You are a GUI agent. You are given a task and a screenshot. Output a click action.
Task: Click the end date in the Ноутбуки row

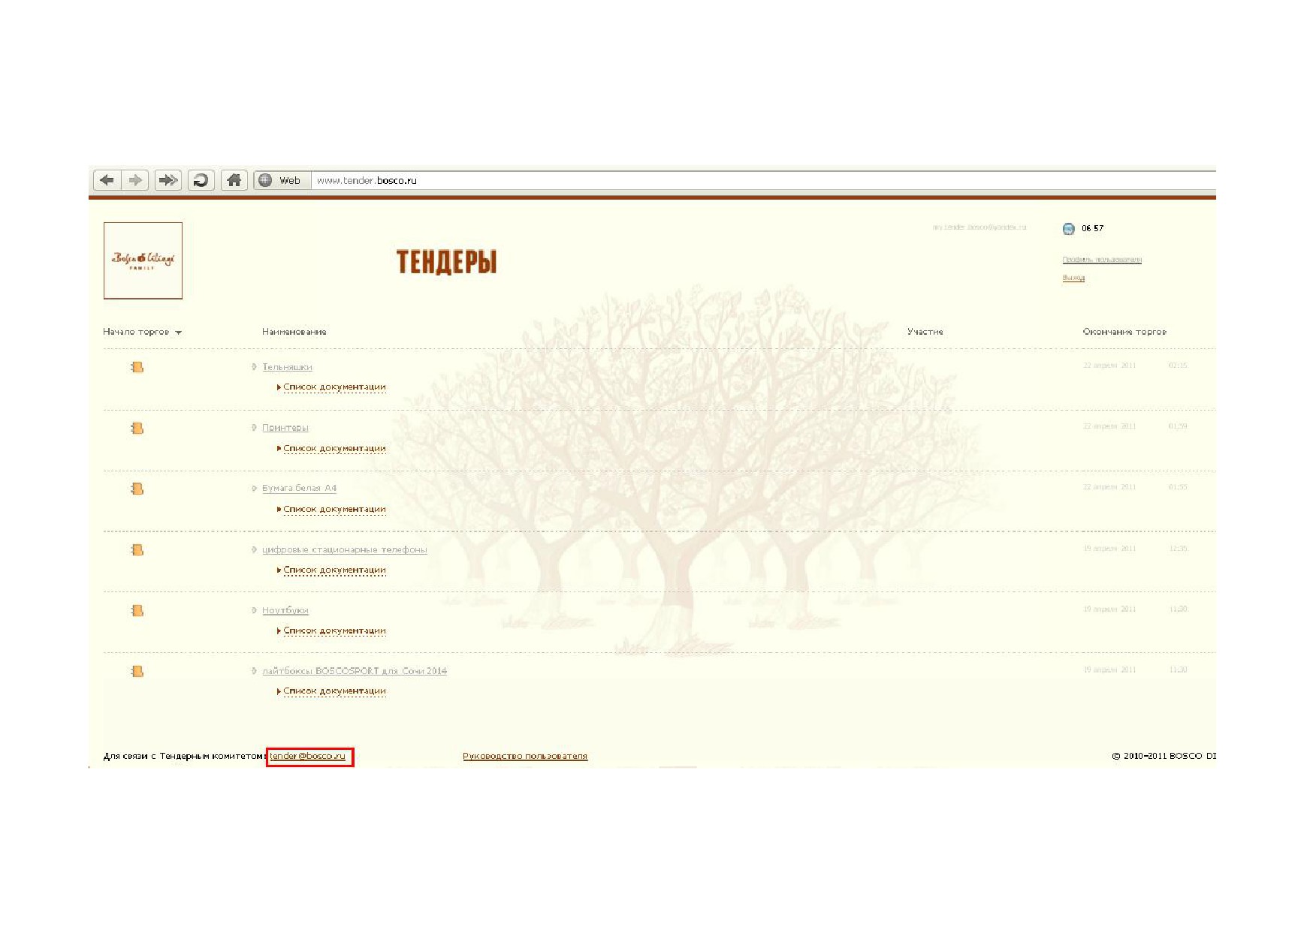click(x=1109, y=609)
